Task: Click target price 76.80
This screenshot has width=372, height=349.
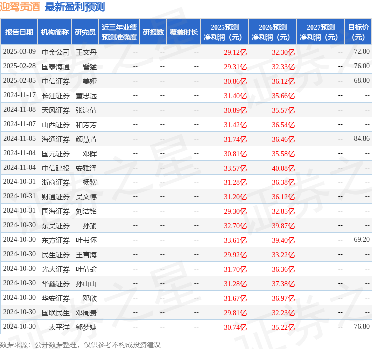Action: [362, 326]
